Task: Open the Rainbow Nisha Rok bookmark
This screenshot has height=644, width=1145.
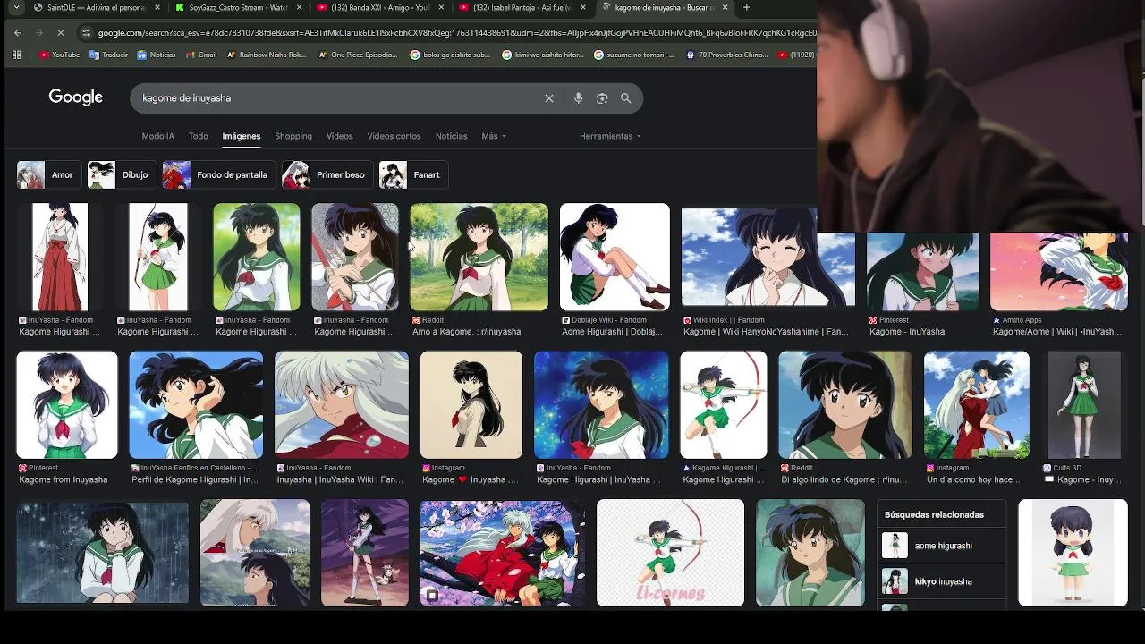Action: (x=267, y=55)
